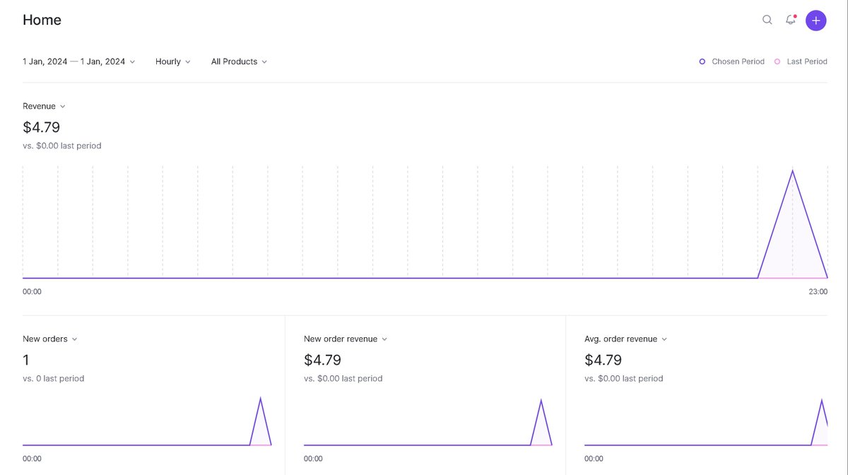Toggle the Last Period legend item
Viewport: 848px width, 475px height.
801,61
